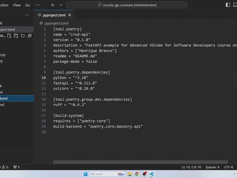237x178 pixels.
Task: Open the Go menu
Action: click(x=28, y=5)
